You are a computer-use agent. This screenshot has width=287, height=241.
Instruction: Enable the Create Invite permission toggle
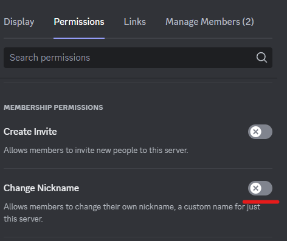260,132
